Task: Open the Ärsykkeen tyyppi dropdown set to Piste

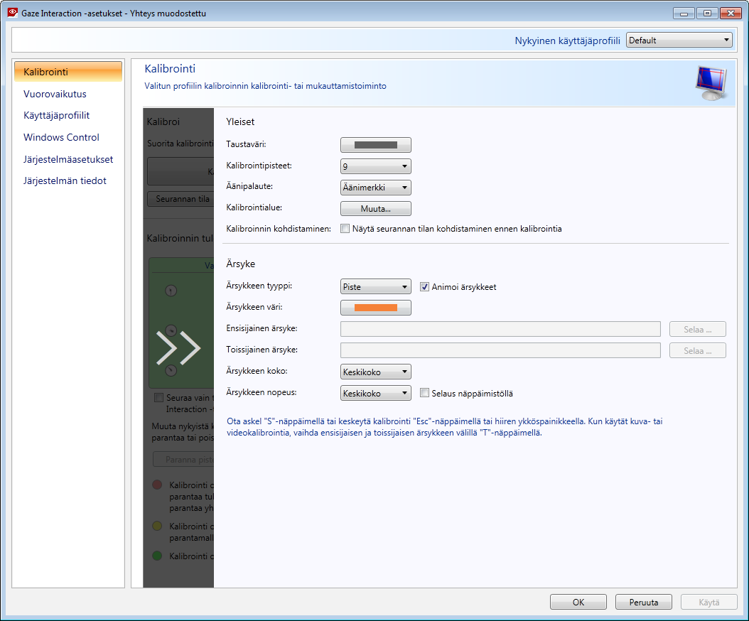Action: [375, 286]
